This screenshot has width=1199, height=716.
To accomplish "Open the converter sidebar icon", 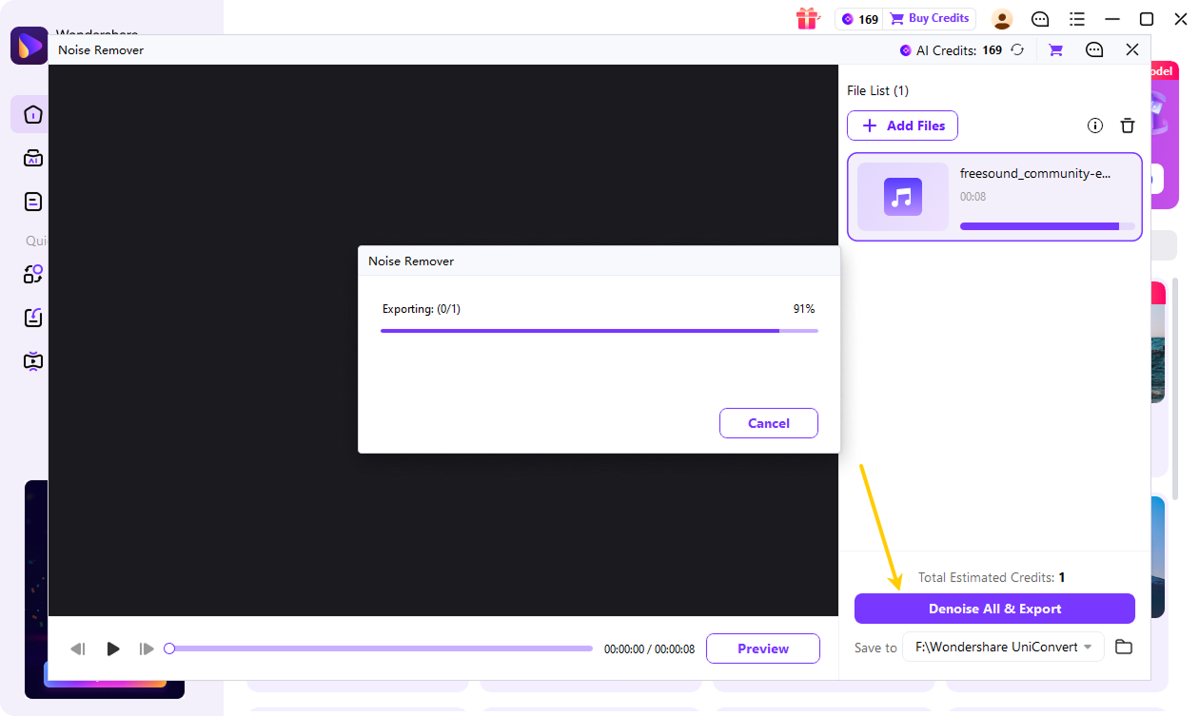I will (33, 275).
